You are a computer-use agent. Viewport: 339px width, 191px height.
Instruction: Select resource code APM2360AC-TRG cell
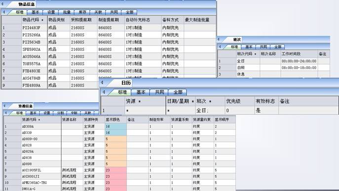41,183
